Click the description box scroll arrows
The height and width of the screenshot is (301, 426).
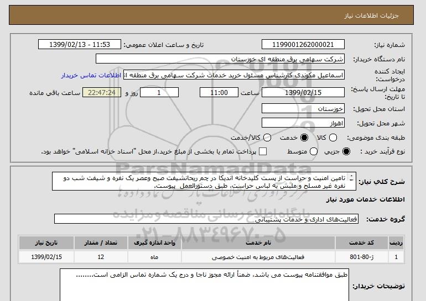[x=351, y=178]
